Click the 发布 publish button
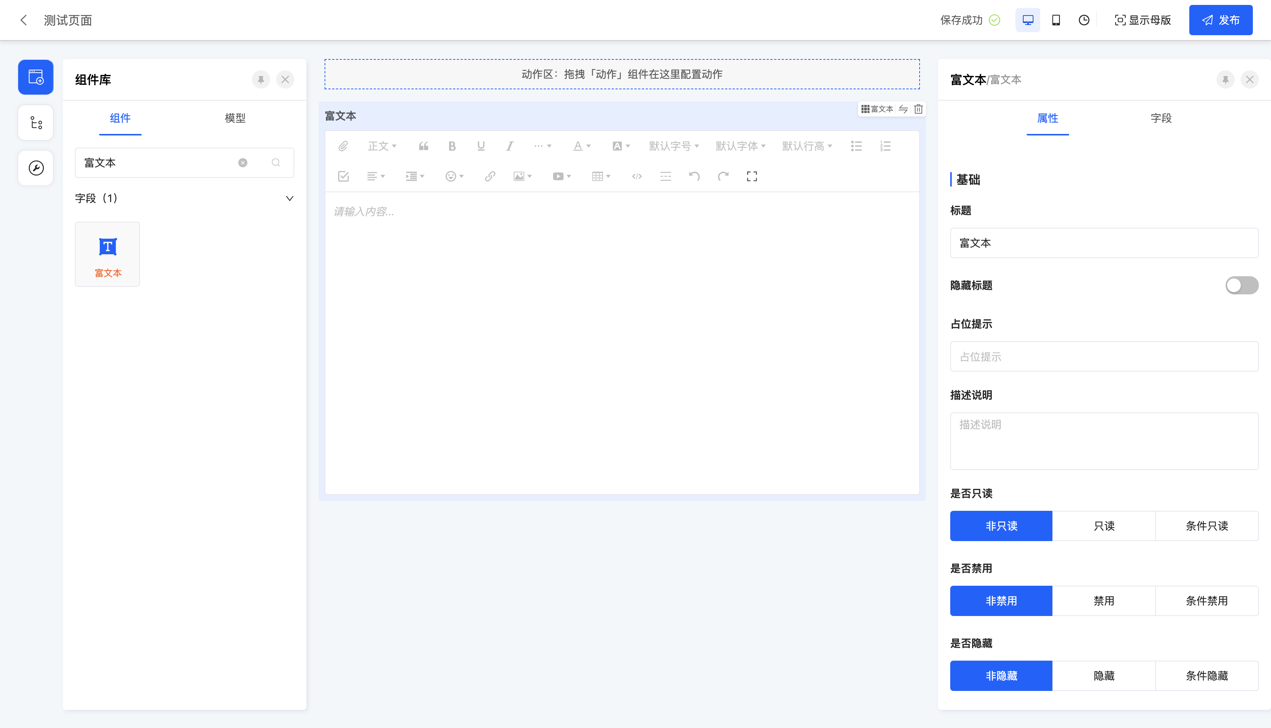 click(1221, 20)
